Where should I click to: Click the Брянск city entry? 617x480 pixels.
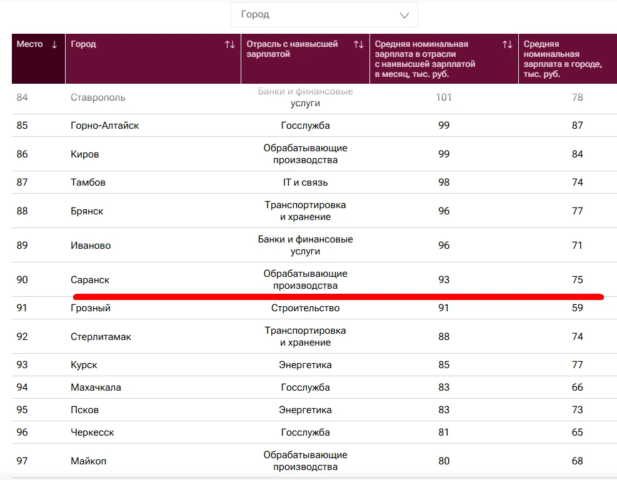click(87, 211)
